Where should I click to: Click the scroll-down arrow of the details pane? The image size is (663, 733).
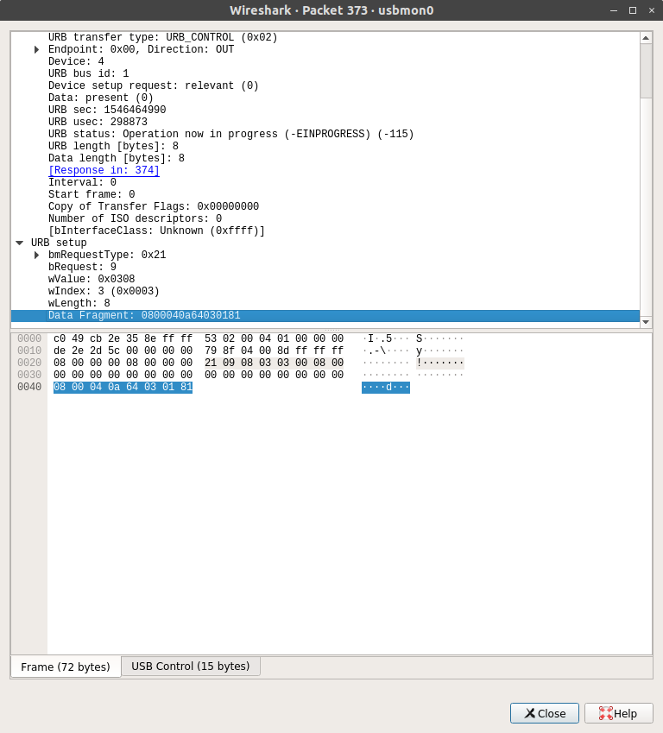[646, 322]
